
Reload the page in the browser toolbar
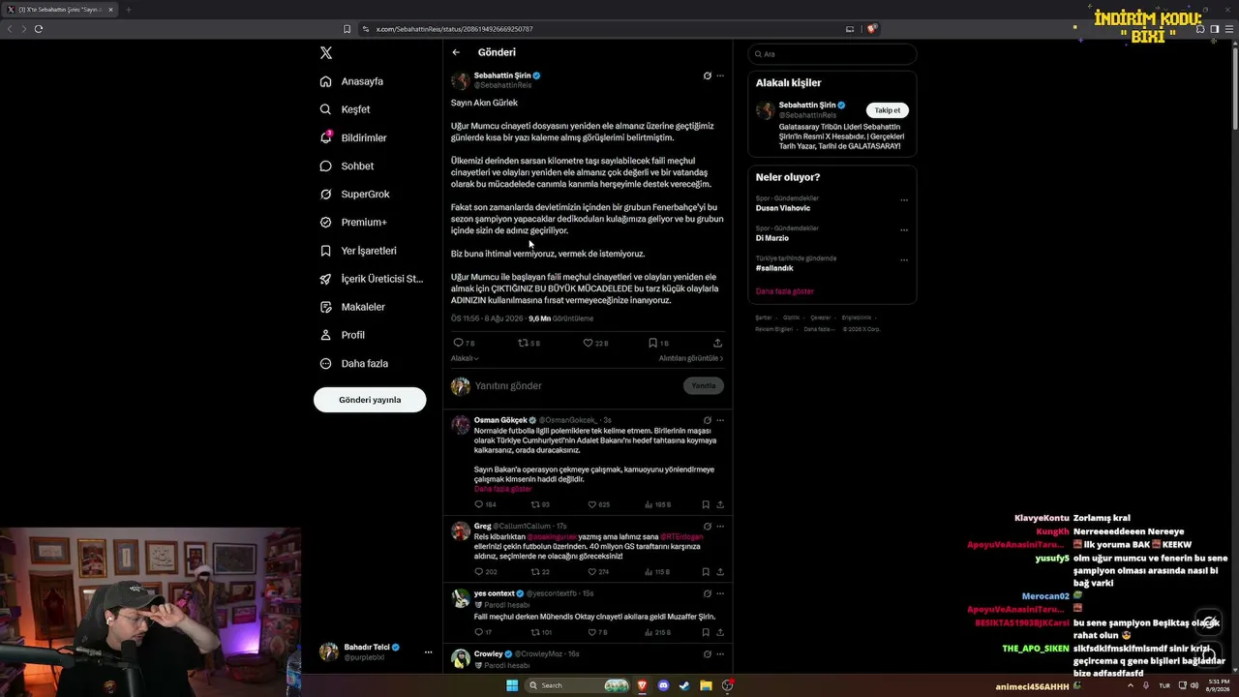tap(39, 29)
